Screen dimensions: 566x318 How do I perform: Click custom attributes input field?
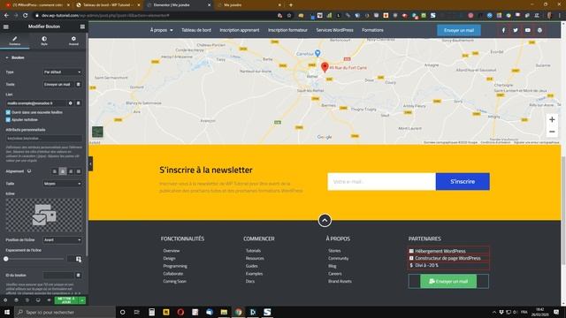(x=43, y=138)
